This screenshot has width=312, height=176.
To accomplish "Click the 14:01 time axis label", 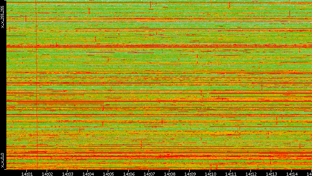I will click(27, 173).
